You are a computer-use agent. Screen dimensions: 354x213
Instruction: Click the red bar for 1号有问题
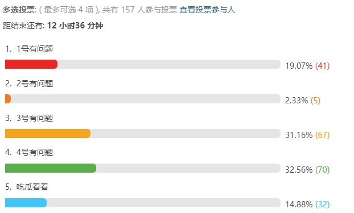pos(31,64)
